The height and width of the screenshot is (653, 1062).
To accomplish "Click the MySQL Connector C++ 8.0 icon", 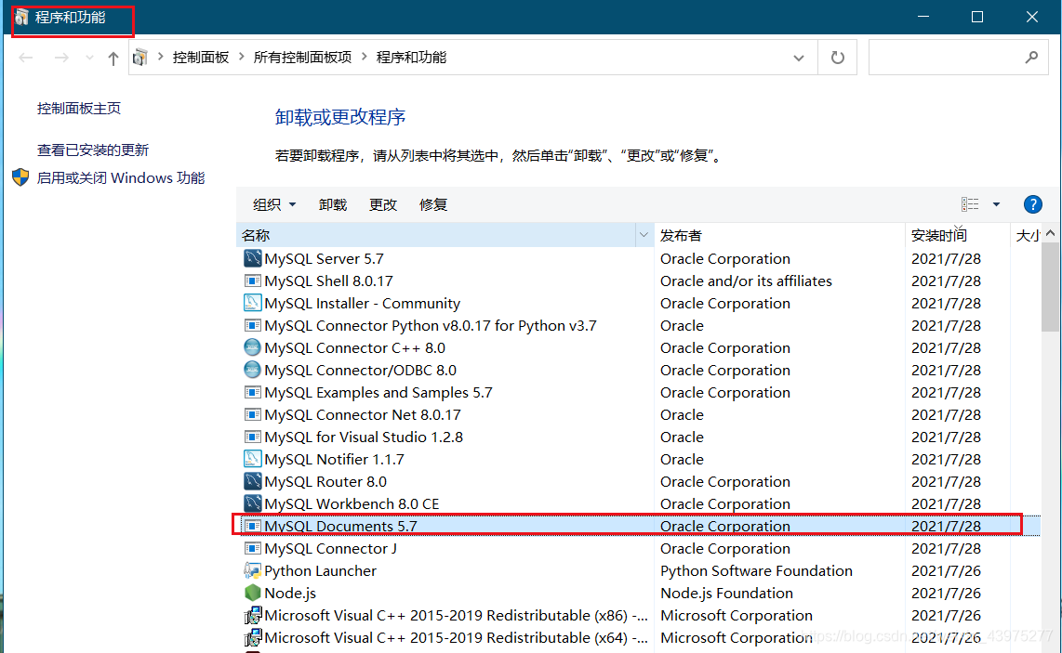I will [252, 347].
